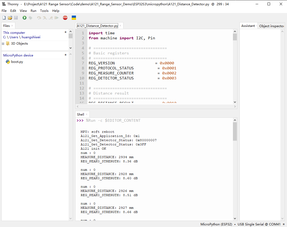
Task: Click the Ukraine flag support icon
Action: [74, 18]
